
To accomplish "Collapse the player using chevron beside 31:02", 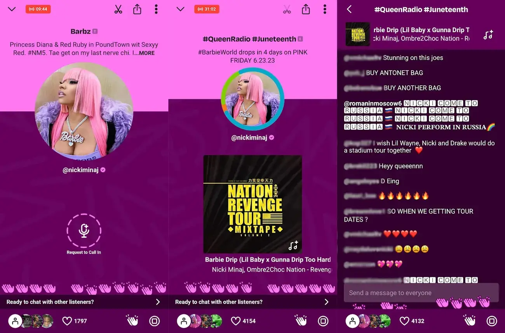I will (180, 9).
